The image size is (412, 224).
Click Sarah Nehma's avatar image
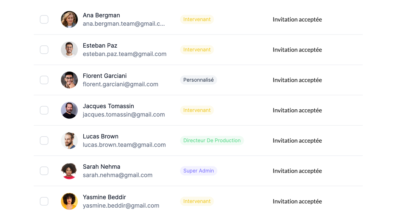pyautogui.click(x=69, y=171)
